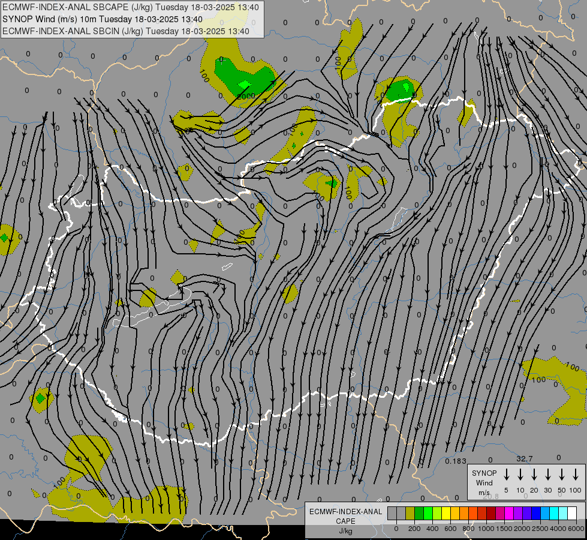Click the '50' speed label in wind legend
The image size is (587, 540).
562,490
